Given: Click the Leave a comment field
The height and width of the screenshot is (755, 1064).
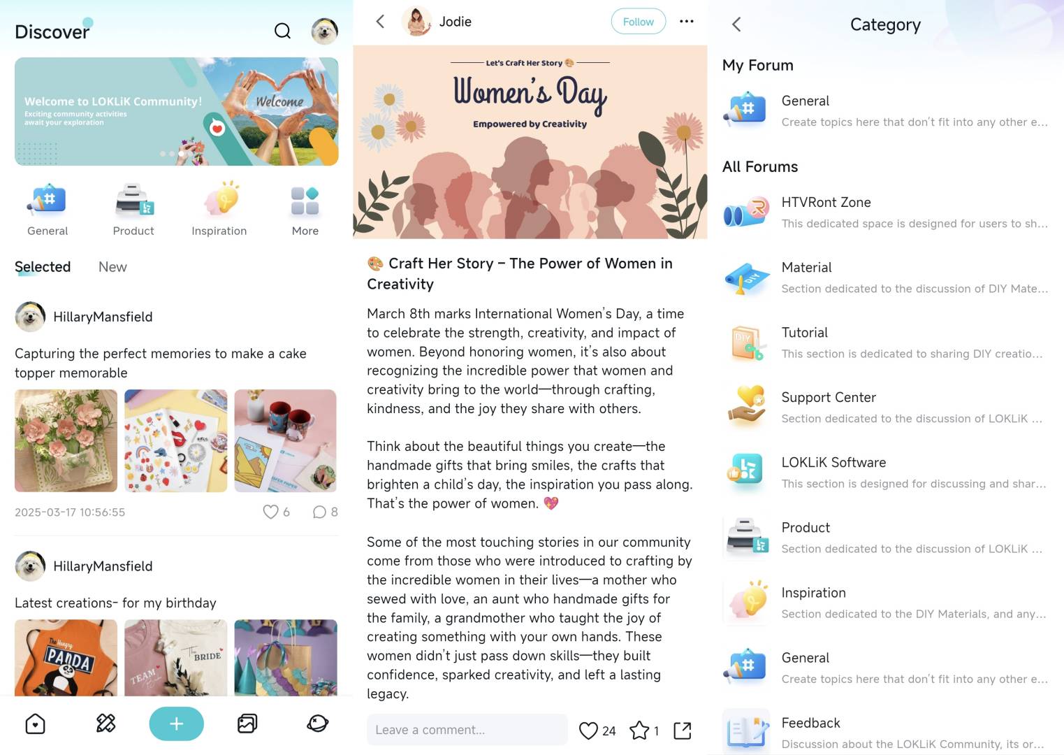Looking at the screenshot, I should click(x=467, y=730).
